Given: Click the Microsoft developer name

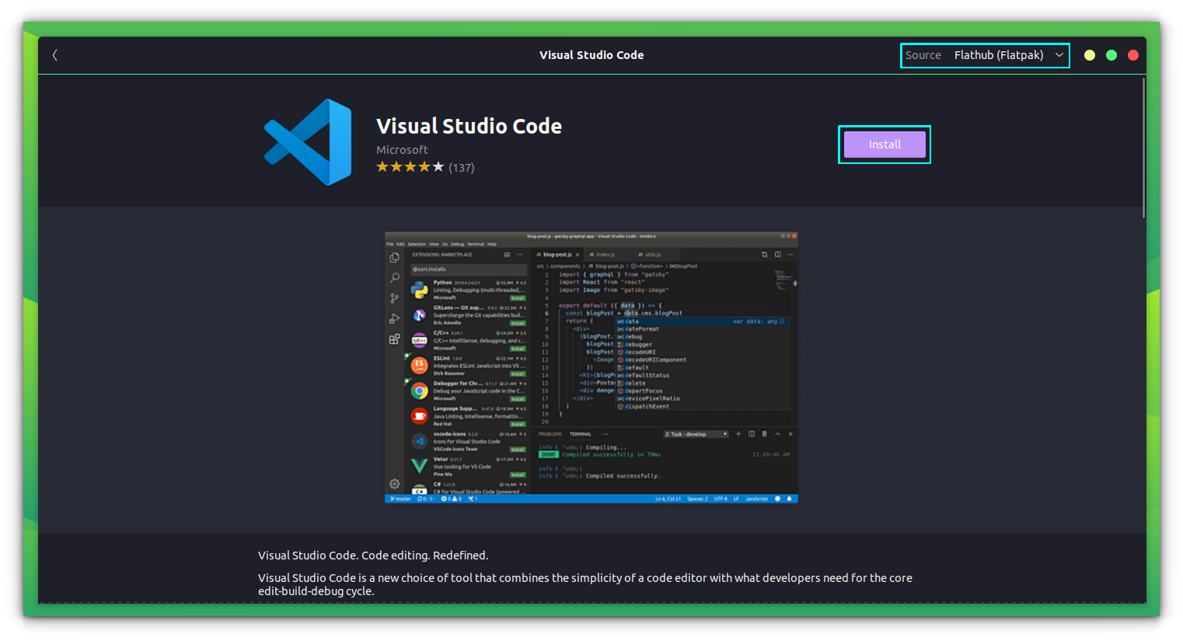Looking at the screenshot, I should coord(402,150).
